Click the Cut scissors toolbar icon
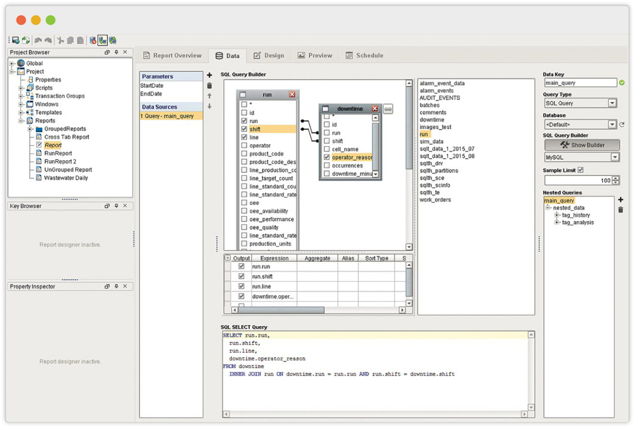The image size is (635, 428). tap(60, 40)
